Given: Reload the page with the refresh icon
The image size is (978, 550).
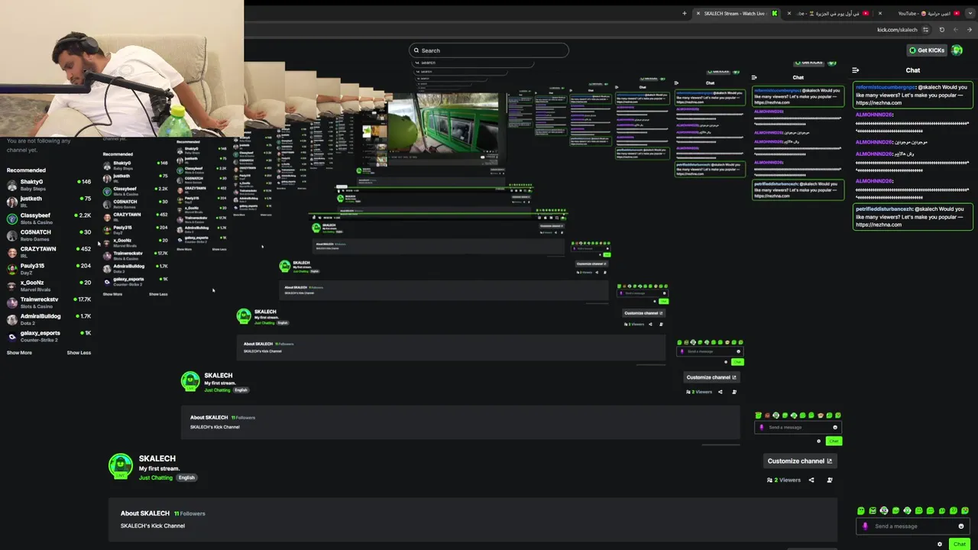Looking at the screenshot, I should pos(941,30).
